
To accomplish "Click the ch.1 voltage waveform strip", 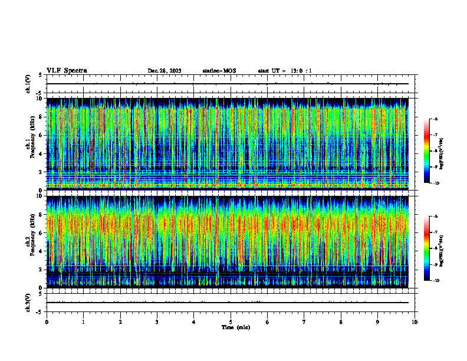I will tap(227, 84).
